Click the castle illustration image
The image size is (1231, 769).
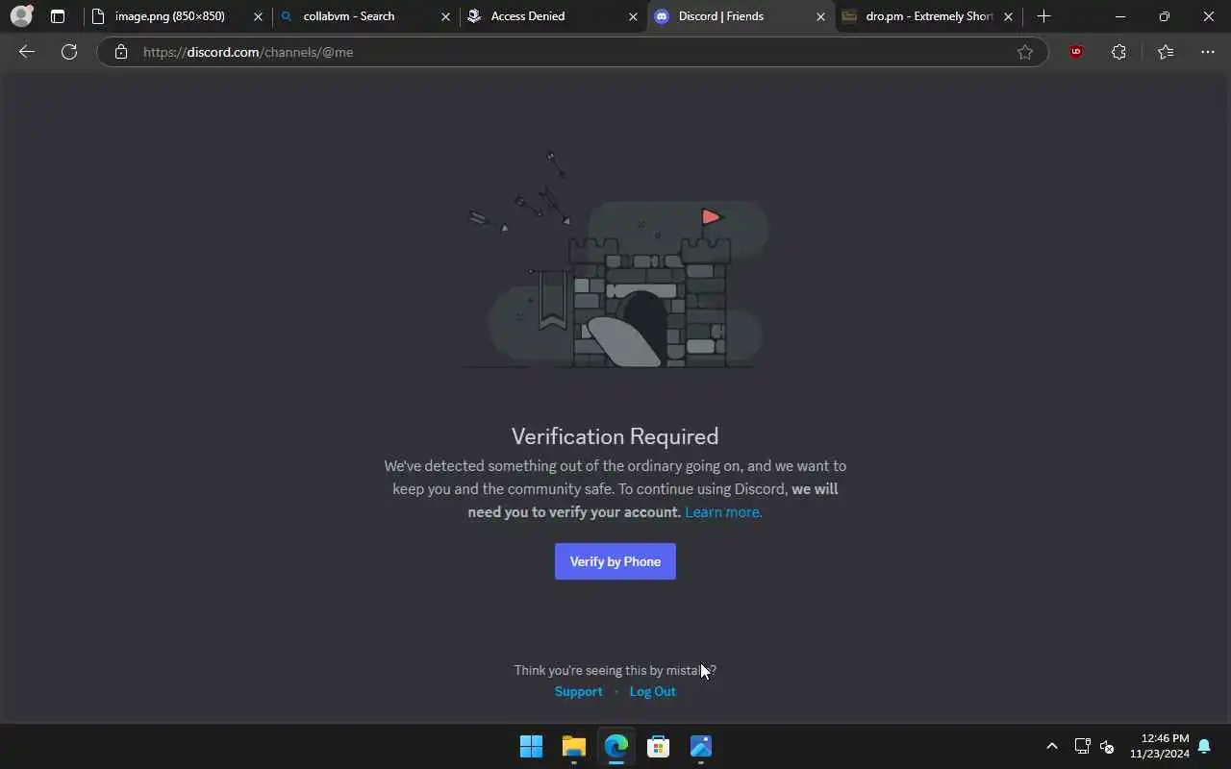click(615, 260)
